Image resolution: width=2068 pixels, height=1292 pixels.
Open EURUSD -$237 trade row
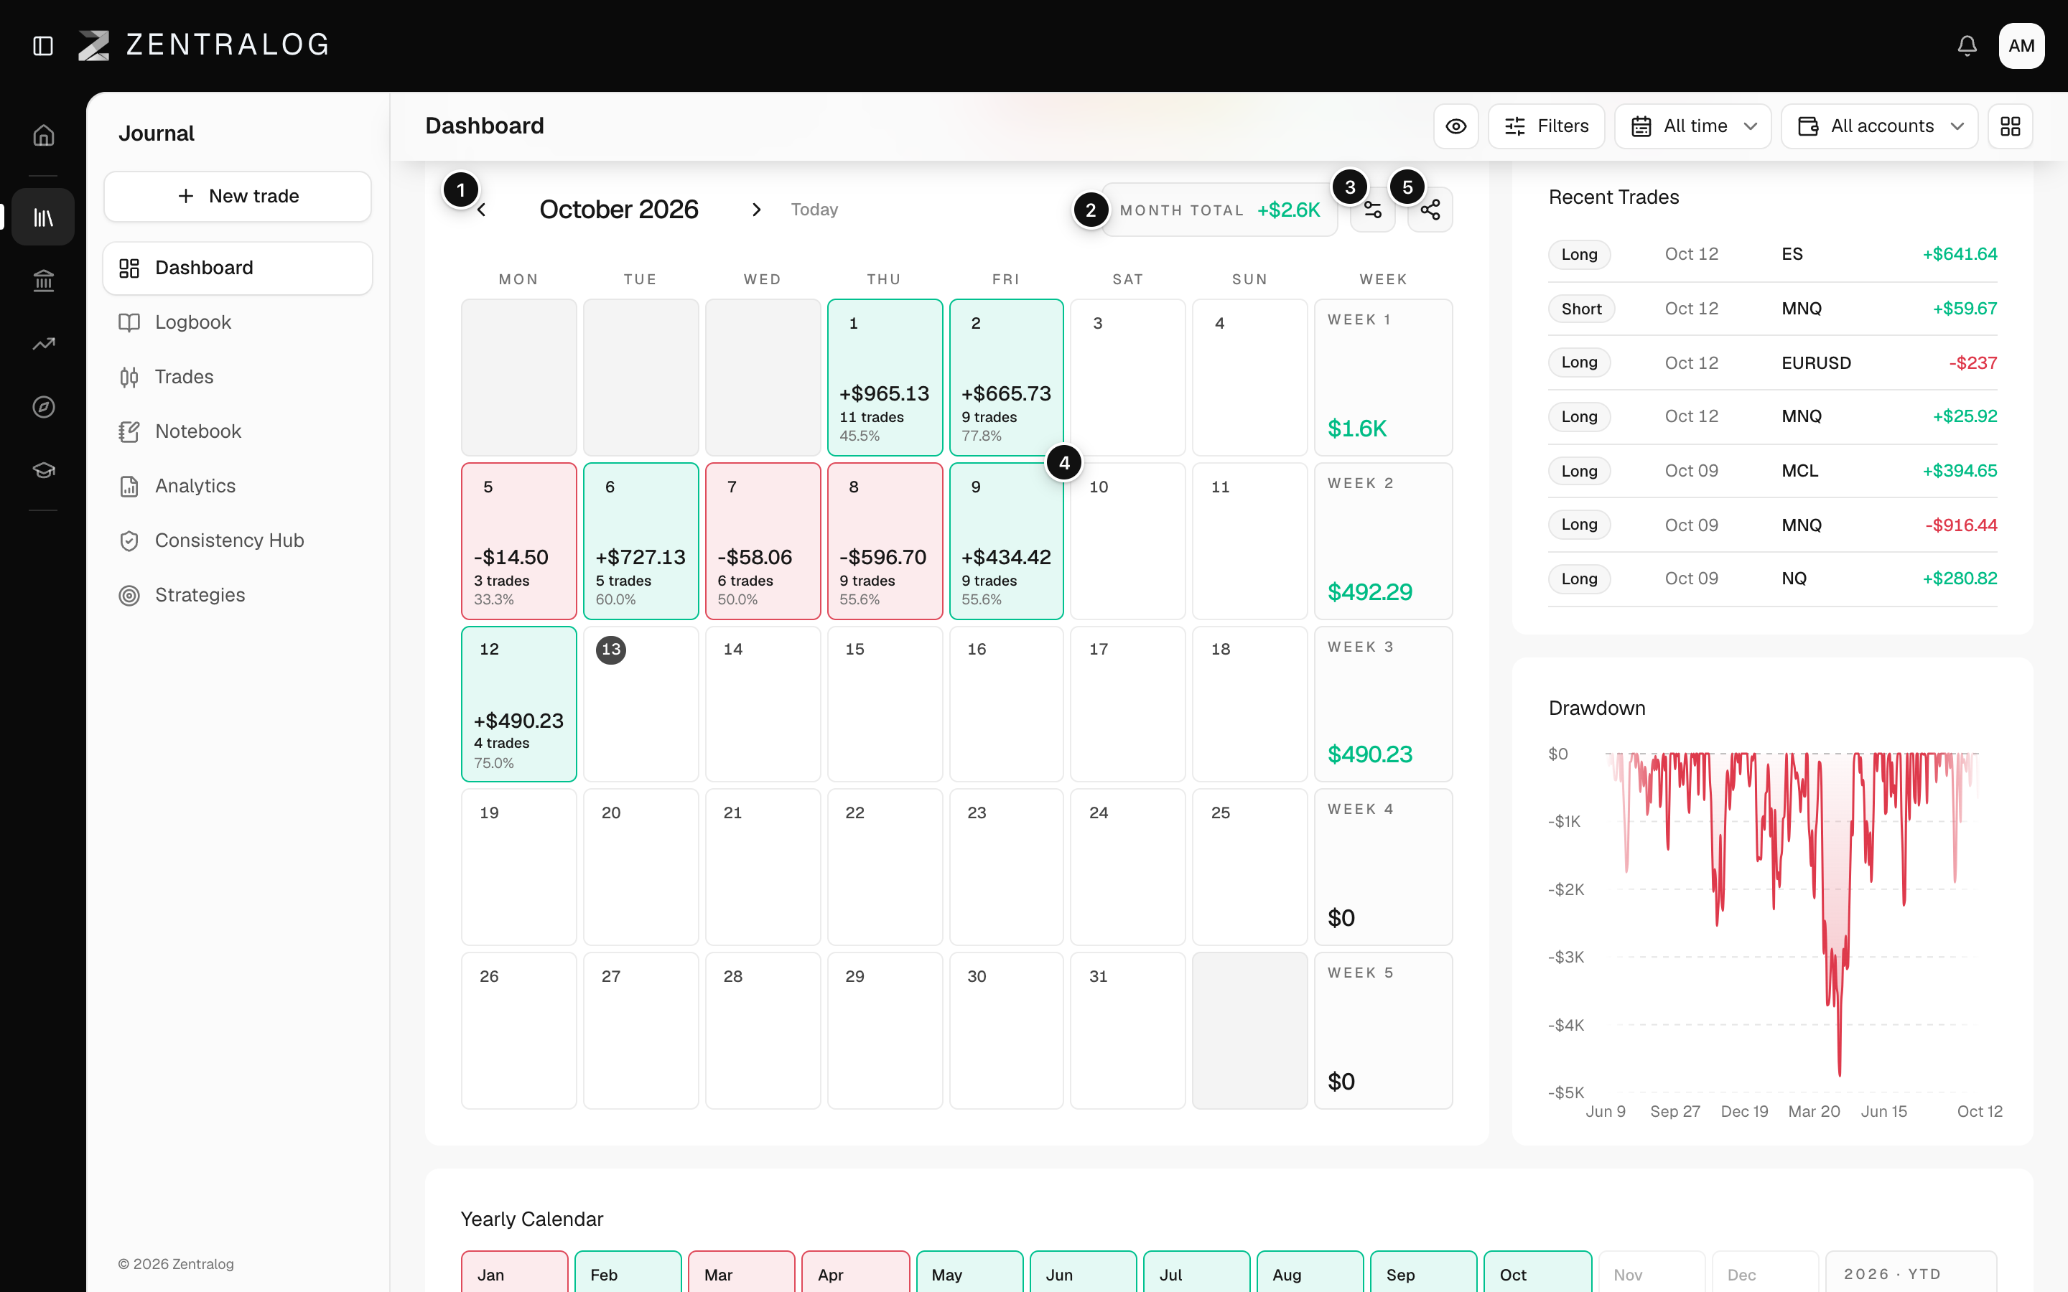(1772, 363)
